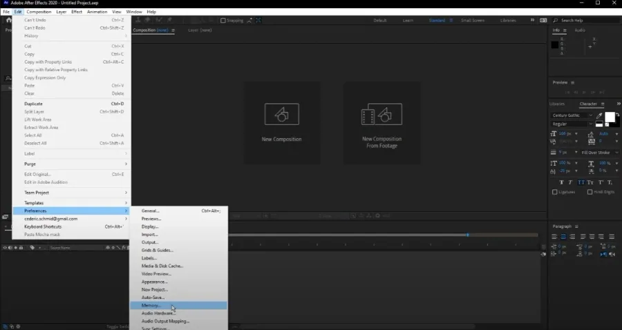
Task: Open the Century Gothic font dropdown
Action: pos(572,115)
